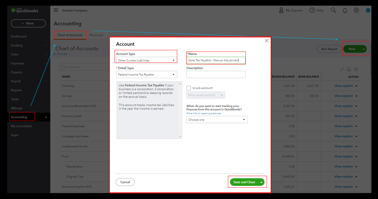Select the Uncategorized Asset account name

coord(75,136)
